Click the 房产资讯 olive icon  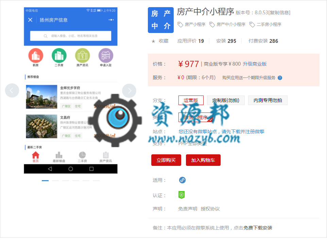point(82,55)
